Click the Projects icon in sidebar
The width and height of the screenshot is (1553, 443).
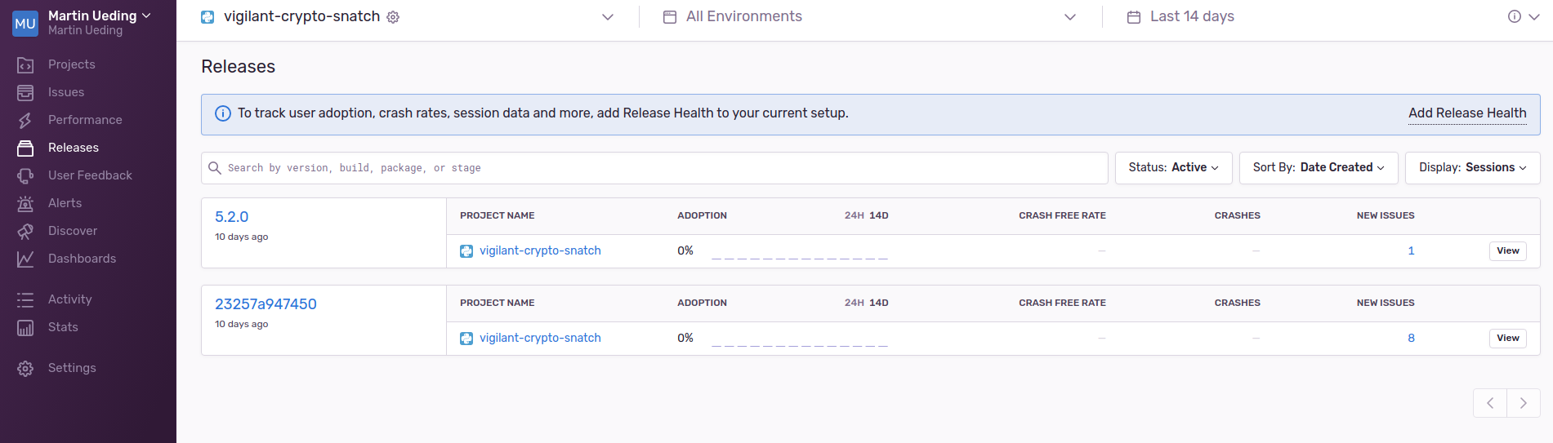25,64
